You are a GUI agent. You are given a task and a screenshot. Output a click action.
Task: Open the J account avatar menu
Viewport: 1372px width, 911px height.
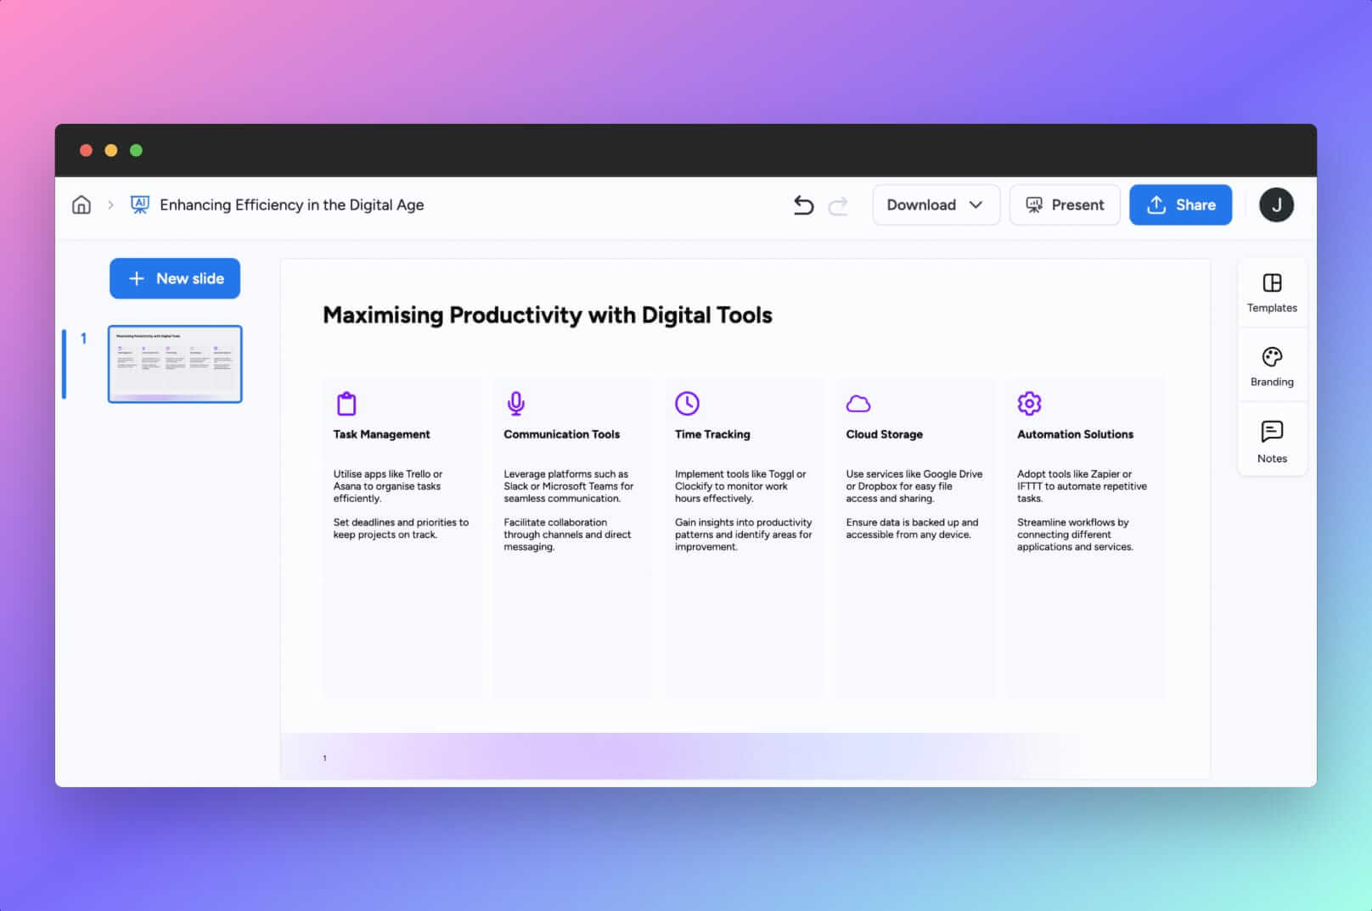coord(1276,204)
